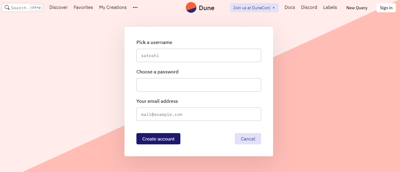Submit with the Create account button
The image size is (400, 172).
[158, 139]
